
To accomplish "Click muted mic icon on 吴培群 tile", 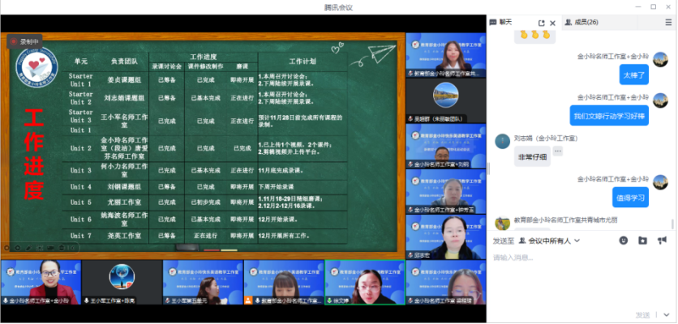I will pos(410,119).
